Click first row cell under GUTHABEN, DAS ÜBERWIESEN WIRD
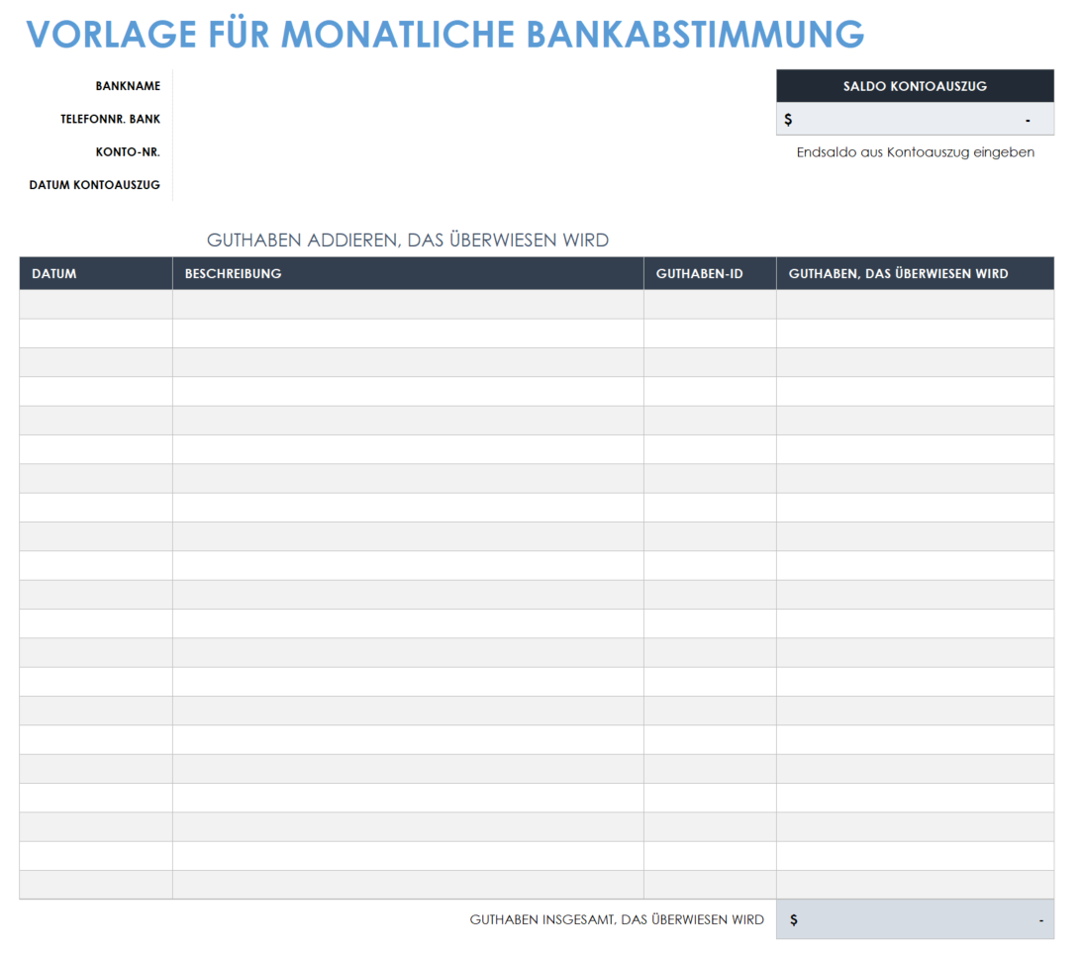The image size is (1083, 954). click(915, 305)
